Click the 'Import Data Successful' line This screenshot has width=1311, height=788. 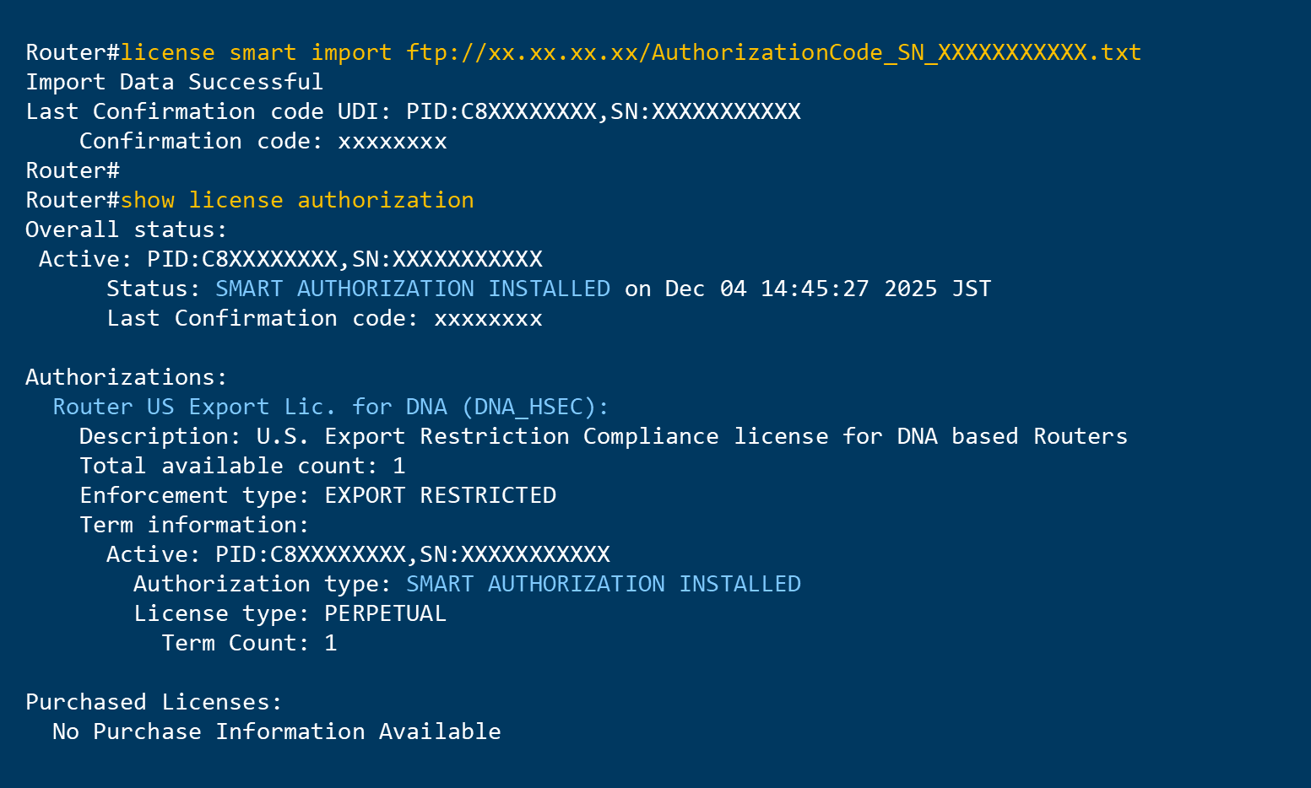pyautogui.click(x=174, y=82)
